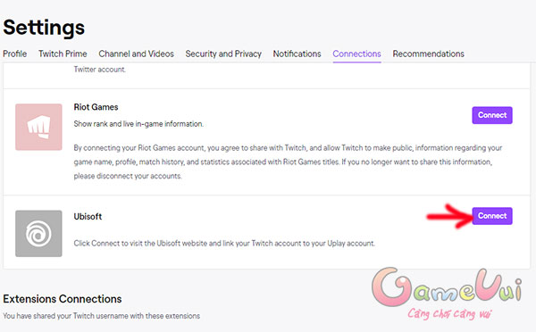Viewport: 536px width, 332px height.
Task: Connect the Riot Games account
Action: (492, 115)
